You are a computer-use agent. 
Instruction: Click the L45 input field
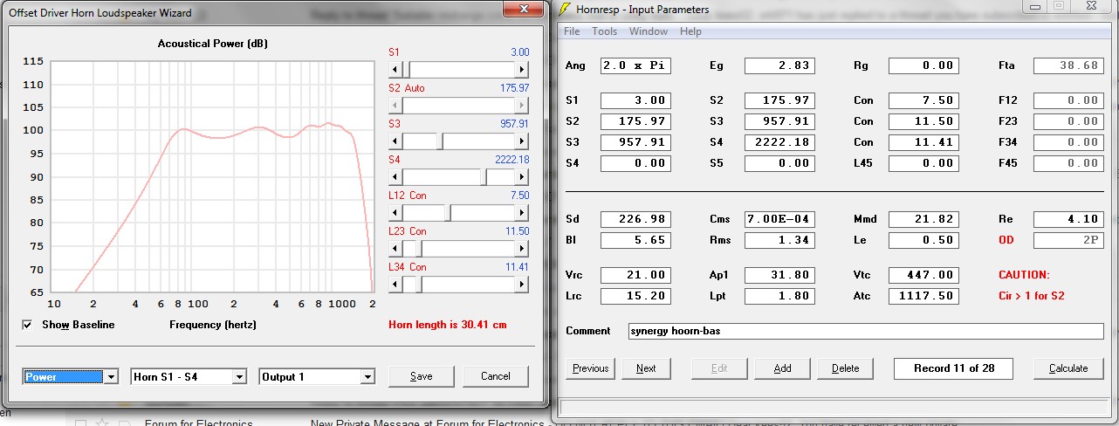point(923,163)
